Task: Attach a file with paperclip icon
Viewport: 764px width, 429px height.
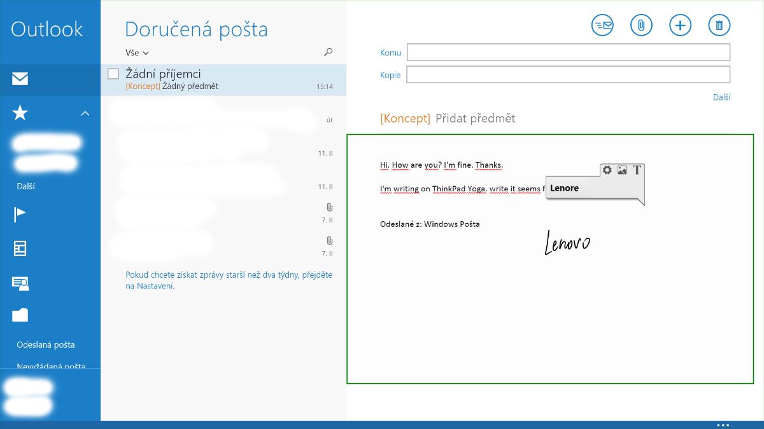Action: point(641,25)
